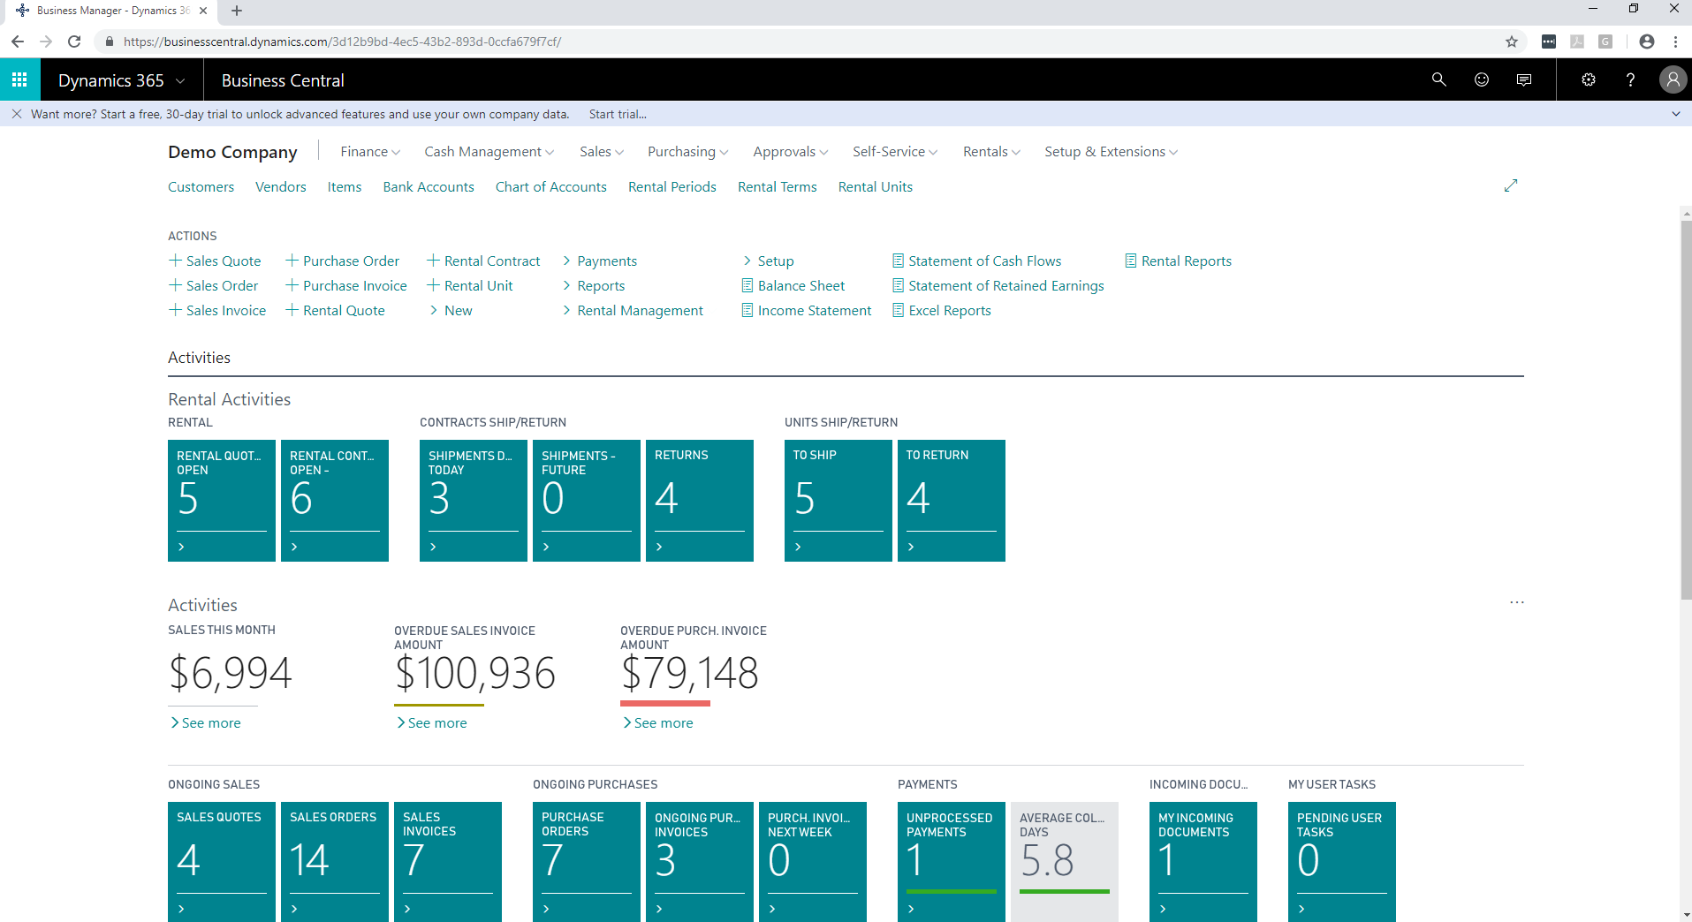The height and width of the screenshot is (922, 1692).
Task: Expand the Purchasing menu
Action: (688, 152)
